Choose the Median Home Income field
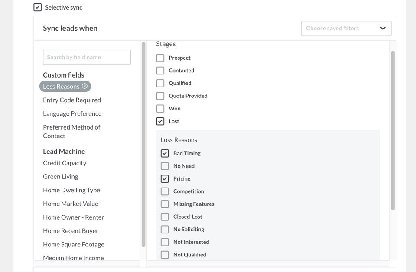 (73, 258)
